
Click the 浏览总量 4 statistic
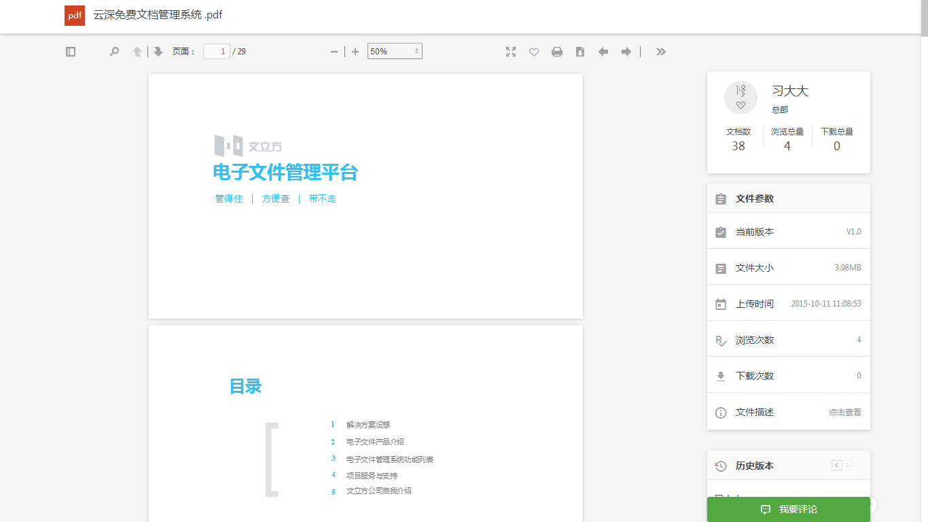(x=787, y=139)
